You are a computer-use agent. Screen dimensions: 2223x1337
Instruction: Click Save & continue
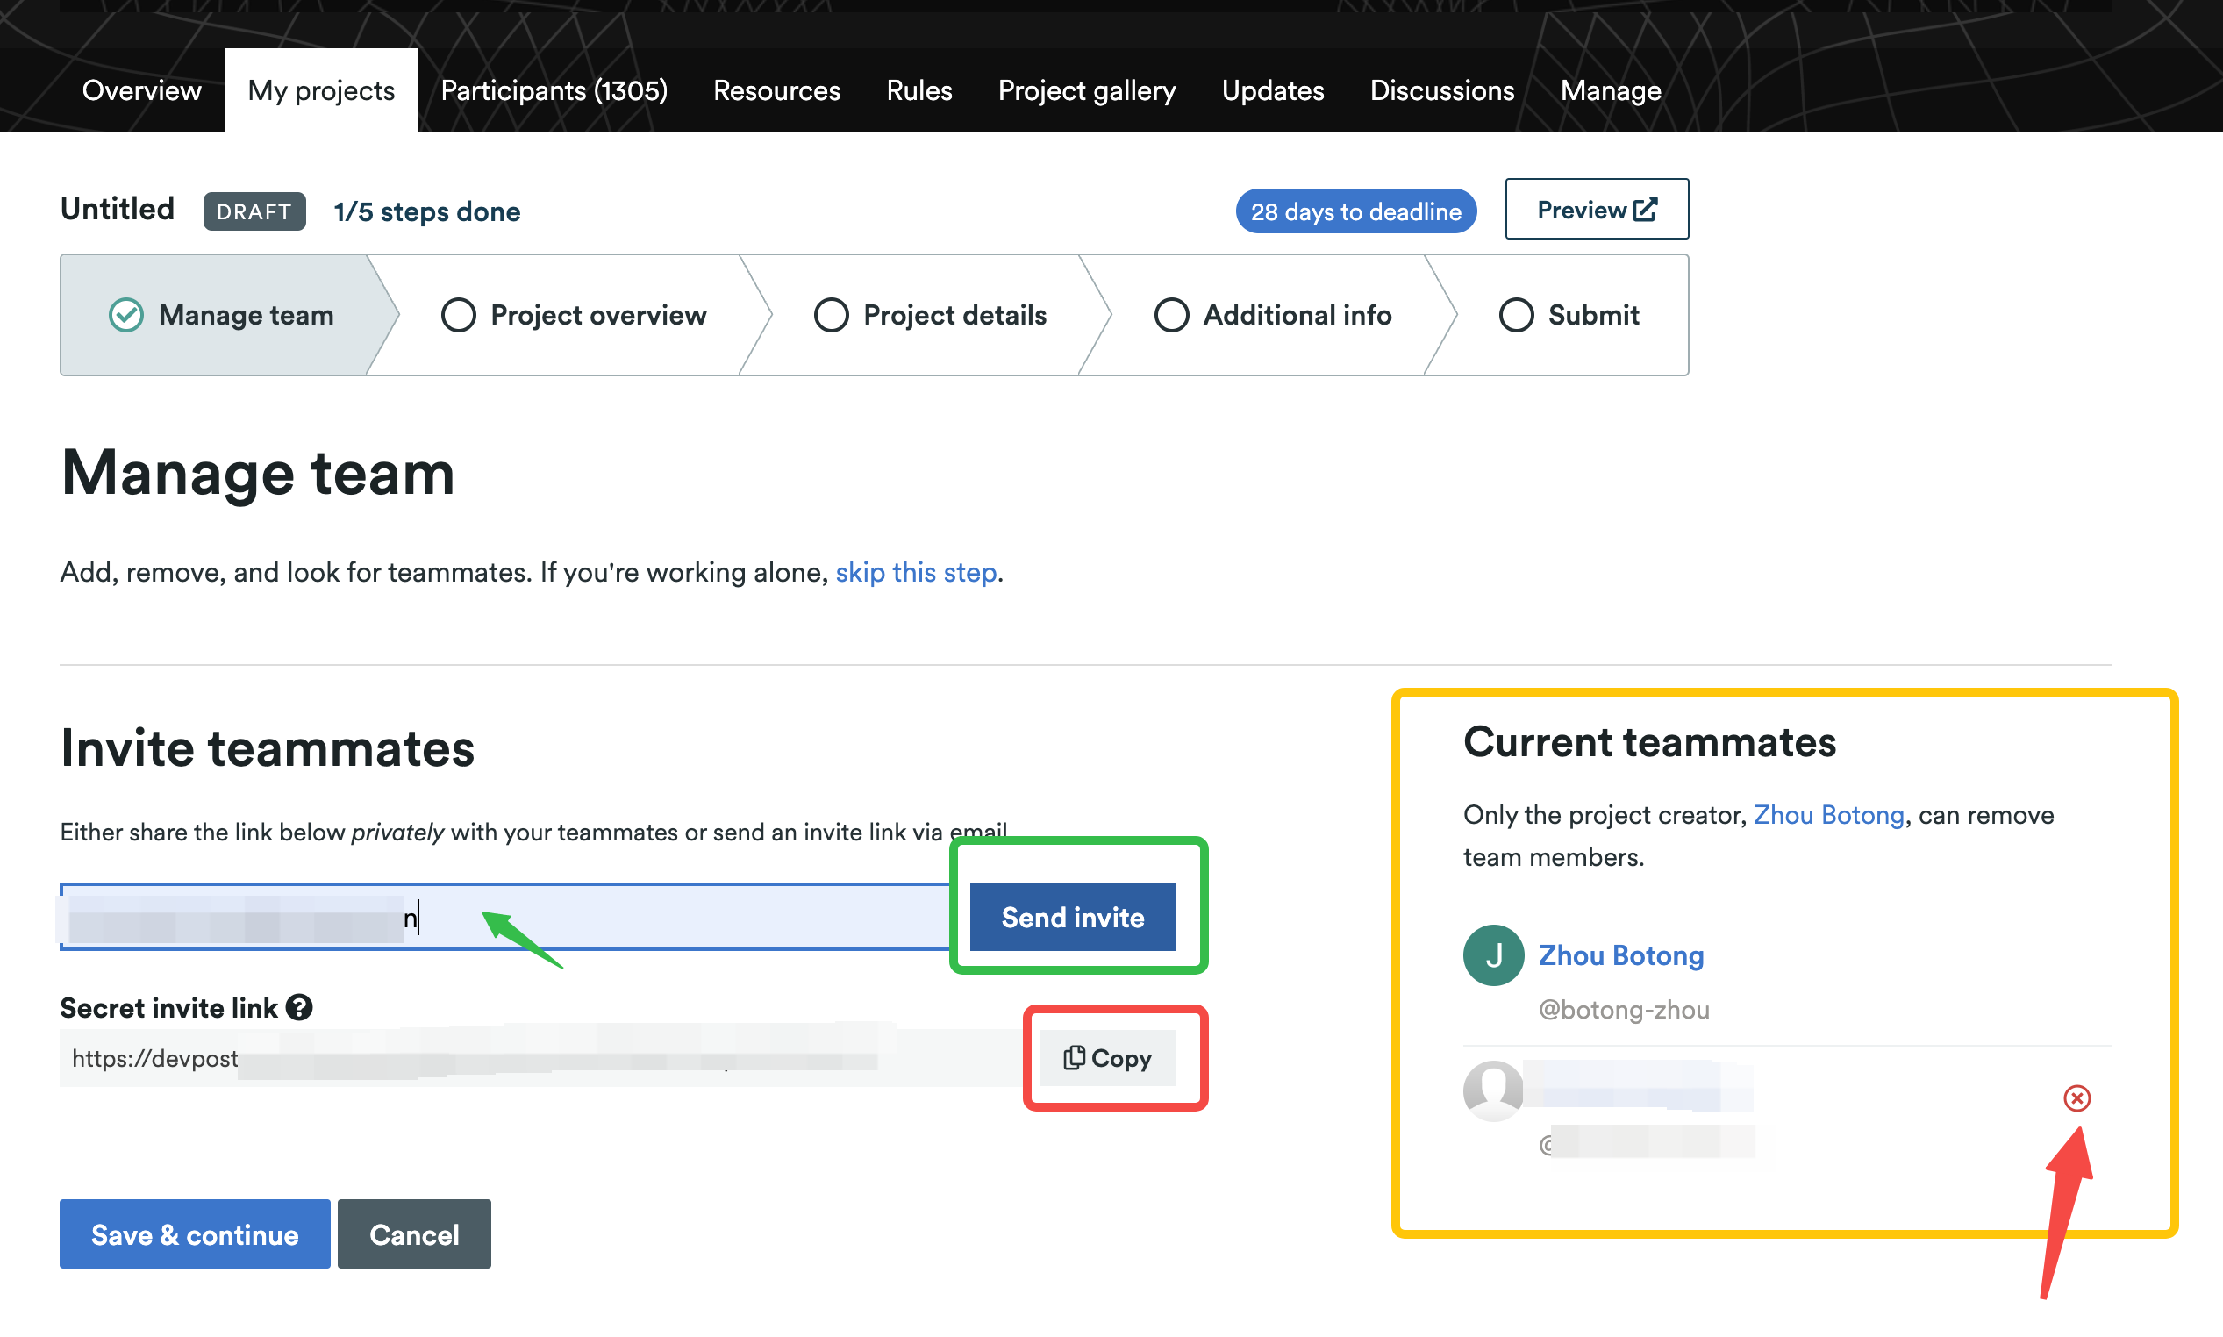tap(195, 1233)
